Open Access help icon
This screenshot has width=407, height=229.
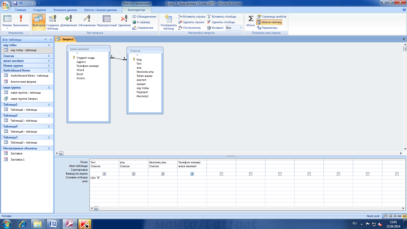point(404,10)
